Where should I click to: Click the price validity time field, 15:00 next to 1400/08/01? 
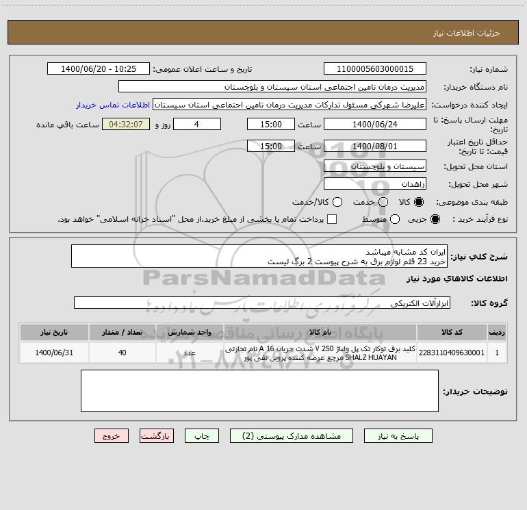coord(271,146)
